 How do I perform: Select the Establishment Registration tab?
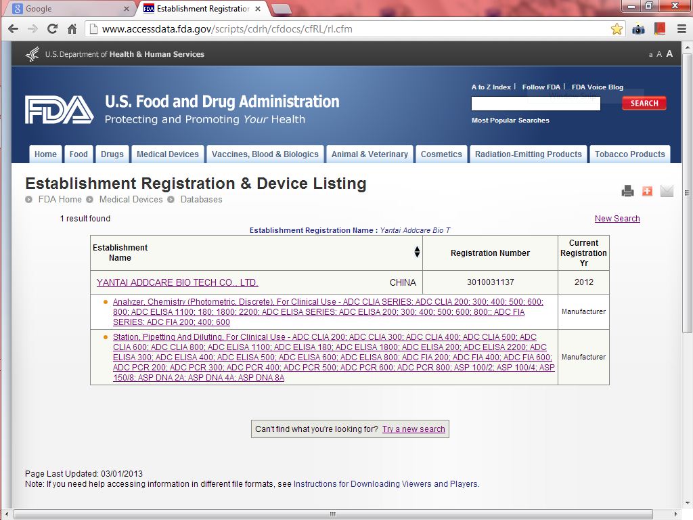point(203,9)
